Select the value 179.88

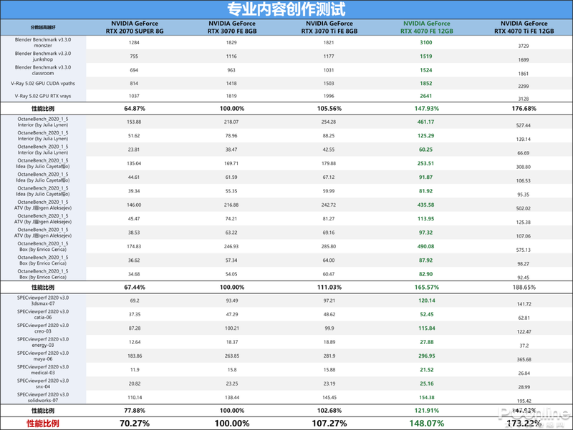pos(329,164)
